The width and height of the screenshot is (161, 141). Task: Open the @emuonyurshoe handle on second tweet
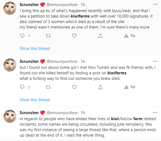click(62, 61)
